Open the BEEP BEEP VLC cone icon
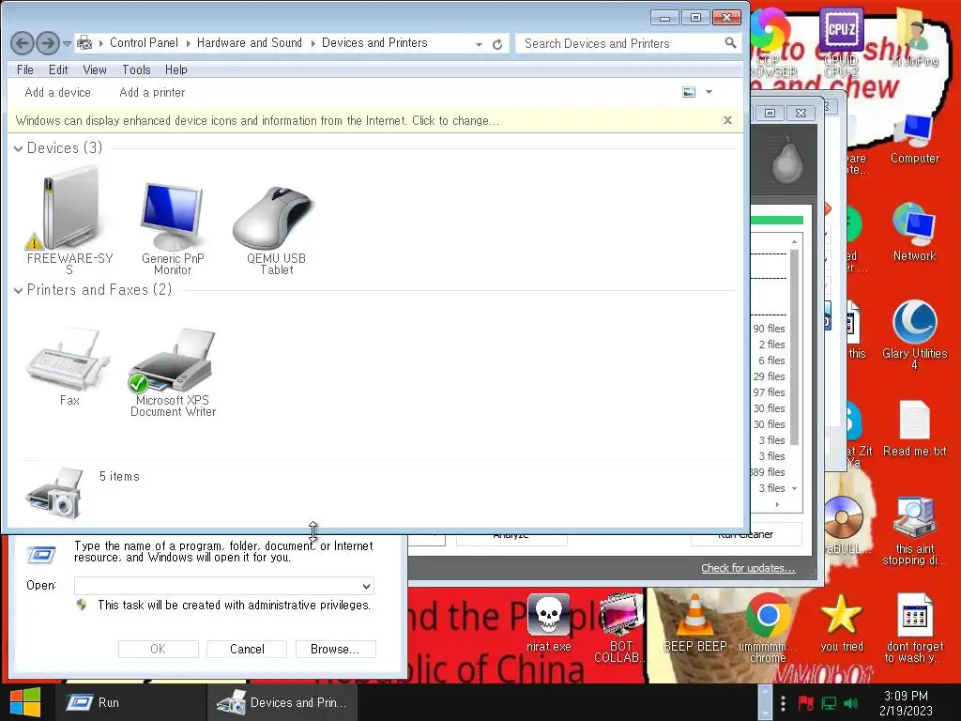Viewport: 961px width, 721px height. [x=695, y=623]
